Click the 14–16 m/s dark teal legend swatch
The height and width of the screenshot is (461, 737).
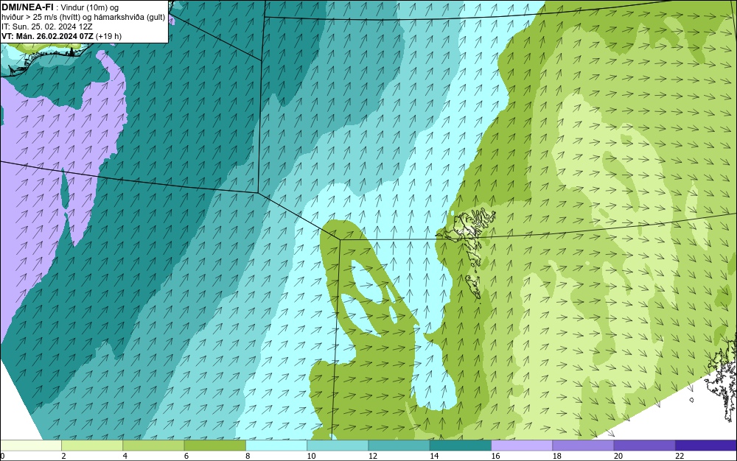pos(461,445)
